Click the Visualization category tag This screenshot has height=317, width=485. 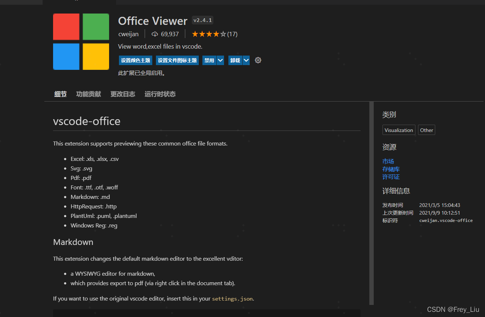pyautogui.click(x=399, y=130)
